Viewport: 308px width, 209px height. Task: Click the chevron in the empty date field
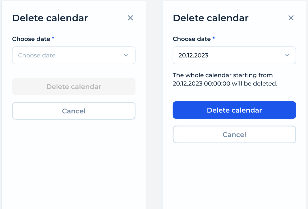[x=126, y=55]
